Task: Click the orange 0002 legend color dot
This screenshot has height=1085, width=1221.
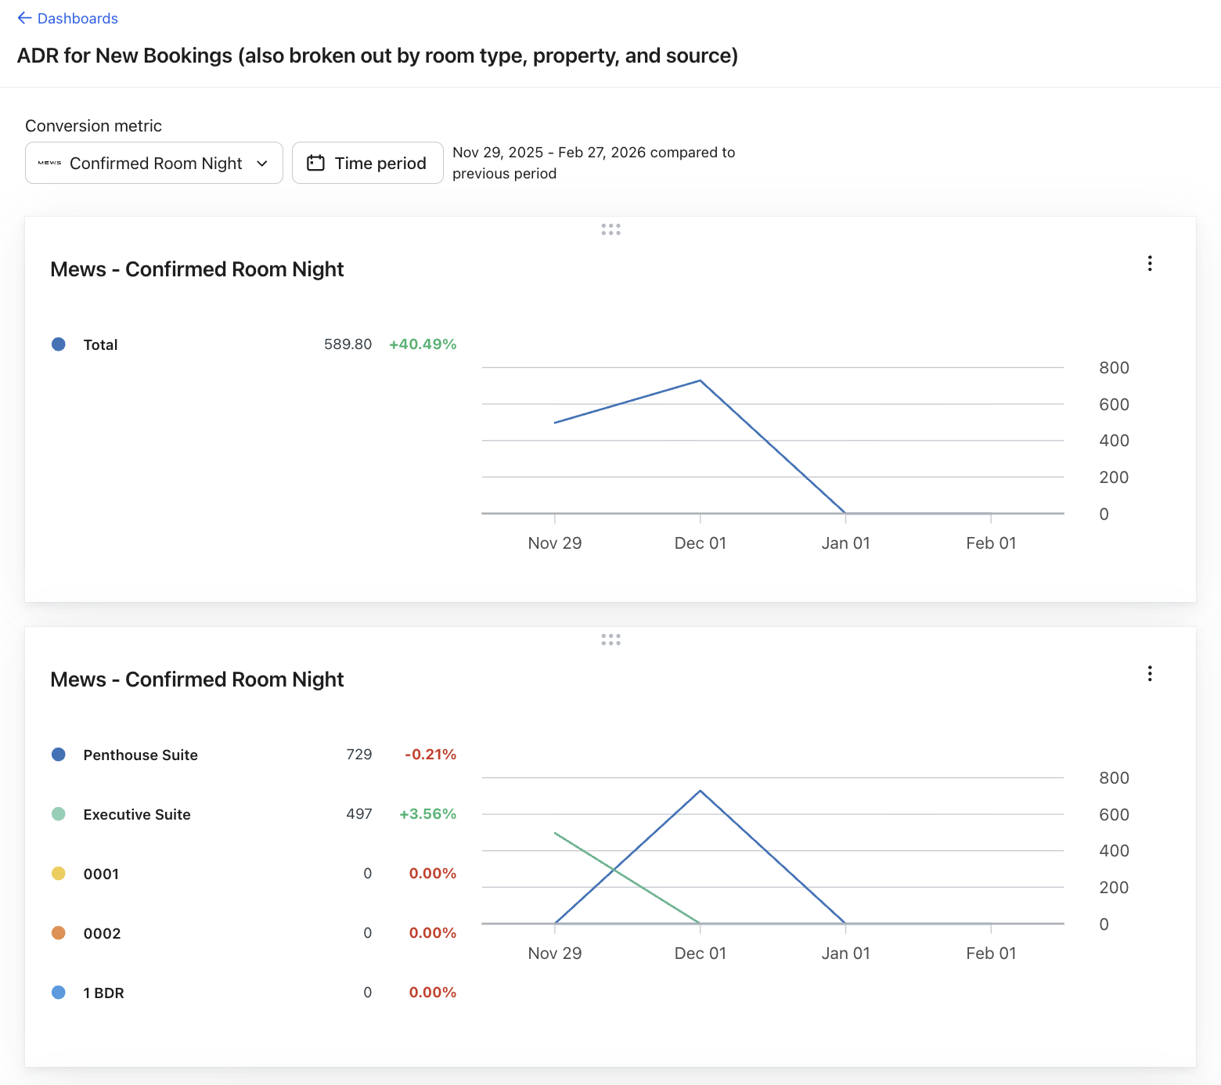Action: [x=59, y=933]
